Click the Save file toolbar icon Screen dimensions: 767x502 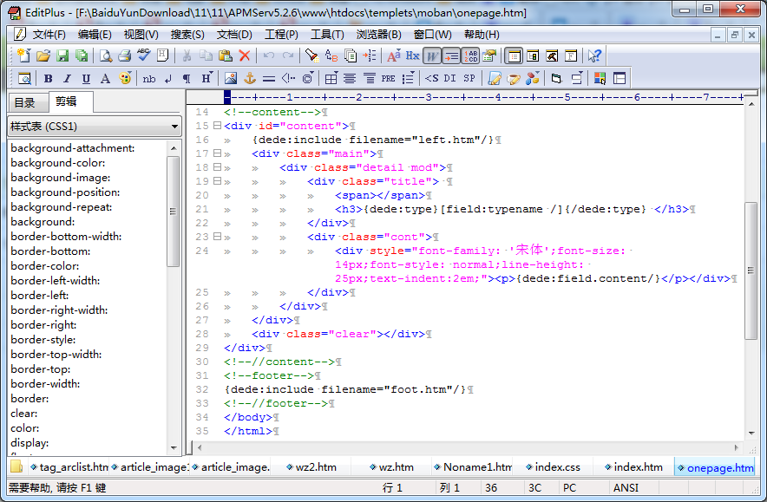point(62,55)
